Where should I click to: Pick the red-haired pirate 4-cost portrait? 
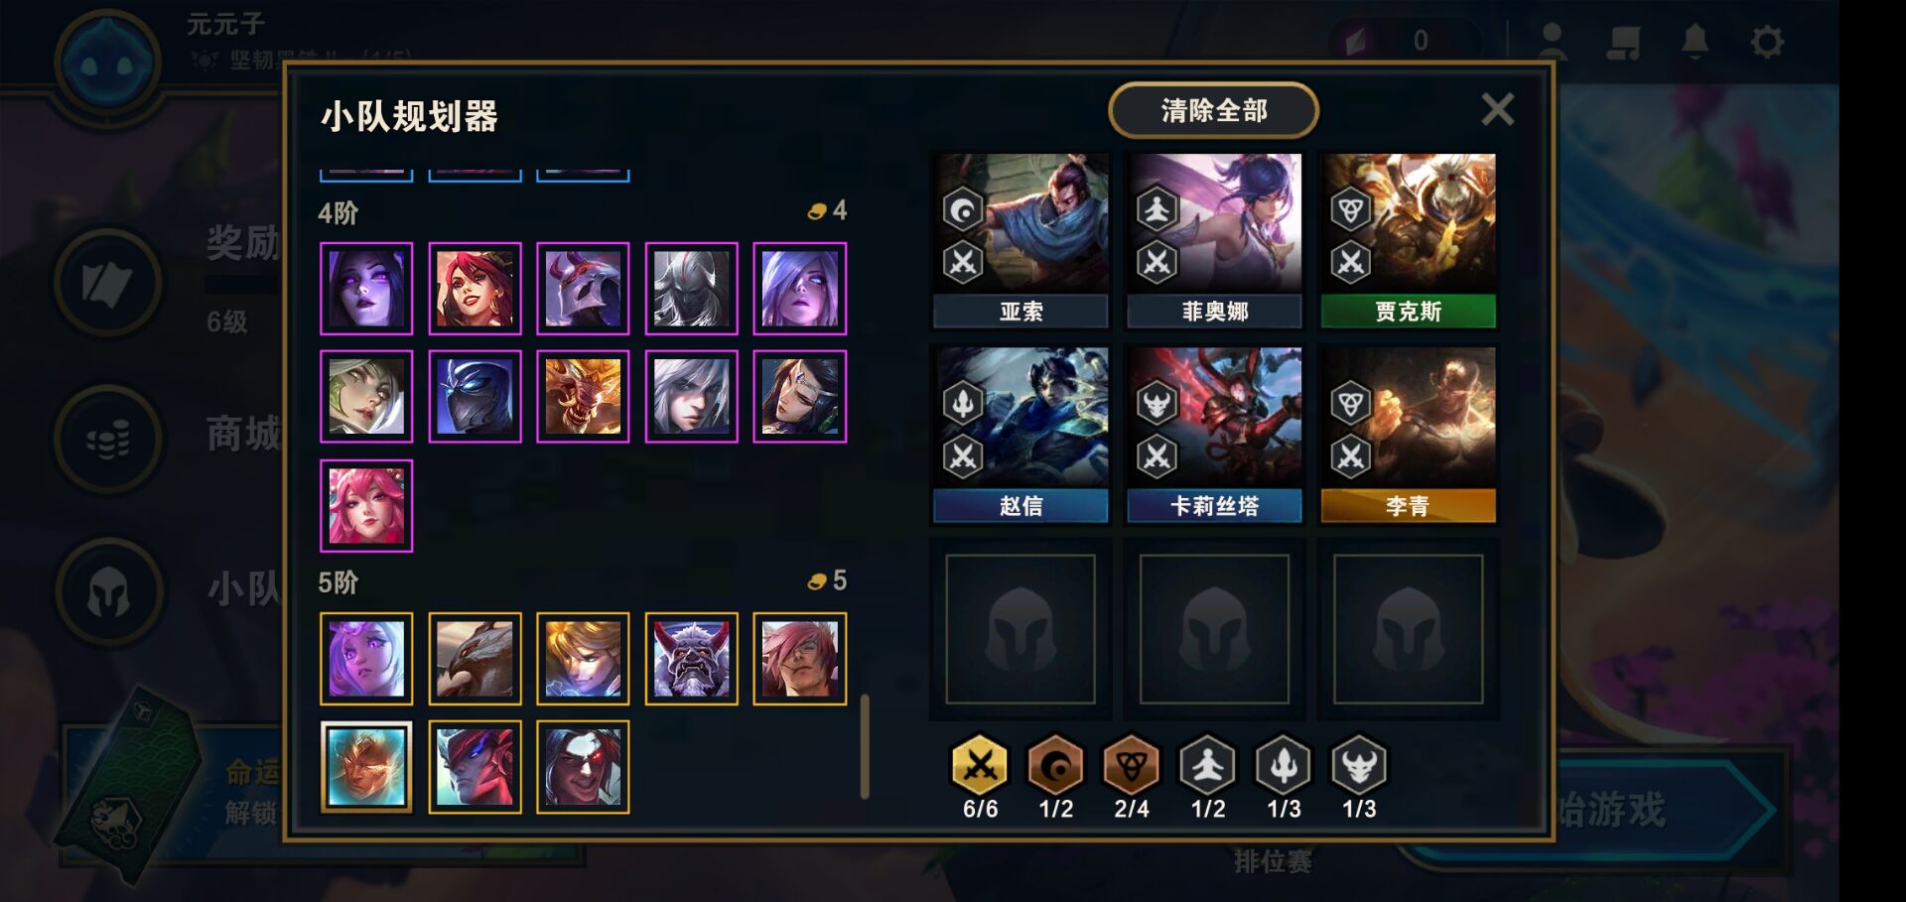point(475,289)
